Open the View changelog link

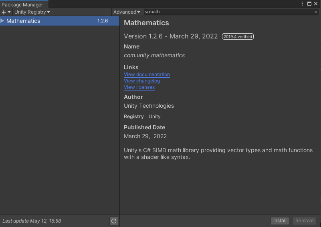142,81
